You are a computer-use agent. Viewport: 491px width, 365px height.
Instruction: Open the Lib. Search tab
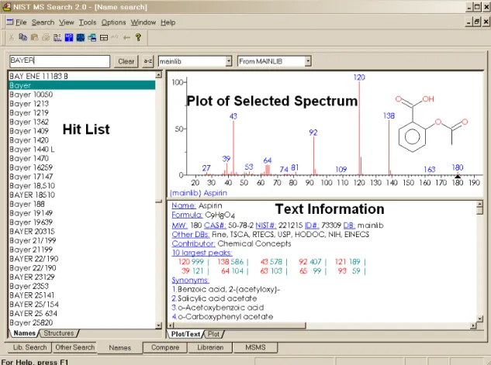point(29,347)
